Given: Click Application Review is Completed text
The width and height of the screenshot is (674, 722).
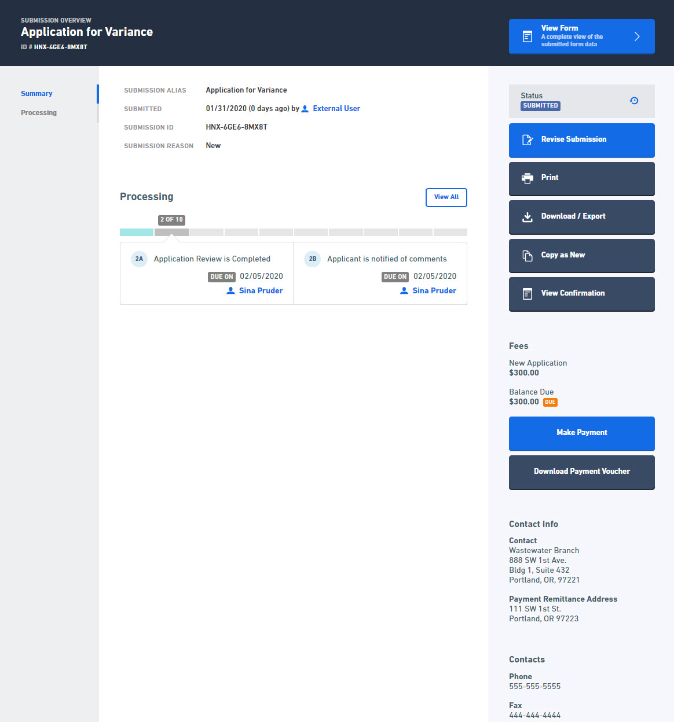Looking at the screenshot, I should pos(212,259).
